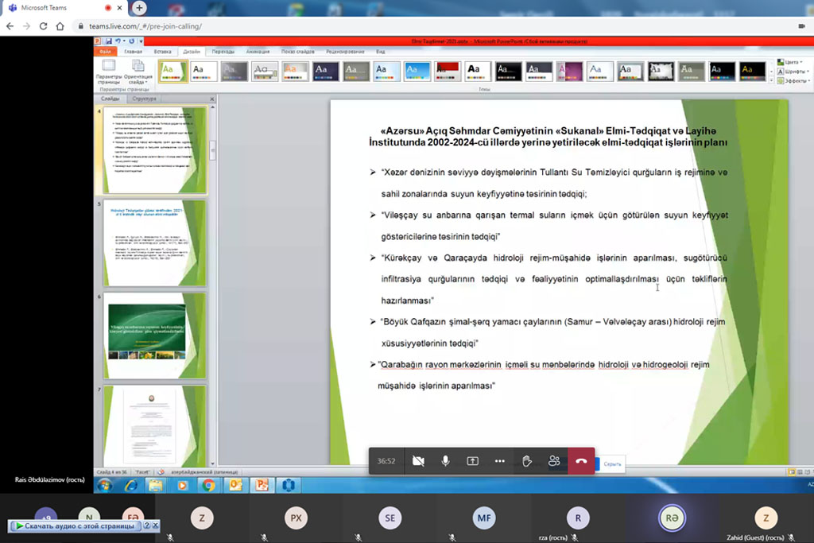
Task: Select the magenta purple theme thumbnail
Action: coord(569,71)
